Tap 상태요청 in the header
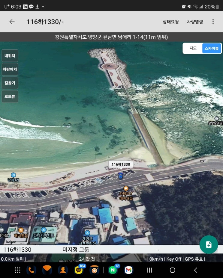The height and width of the screenshot is (278, 223). (x=170, y=22)
